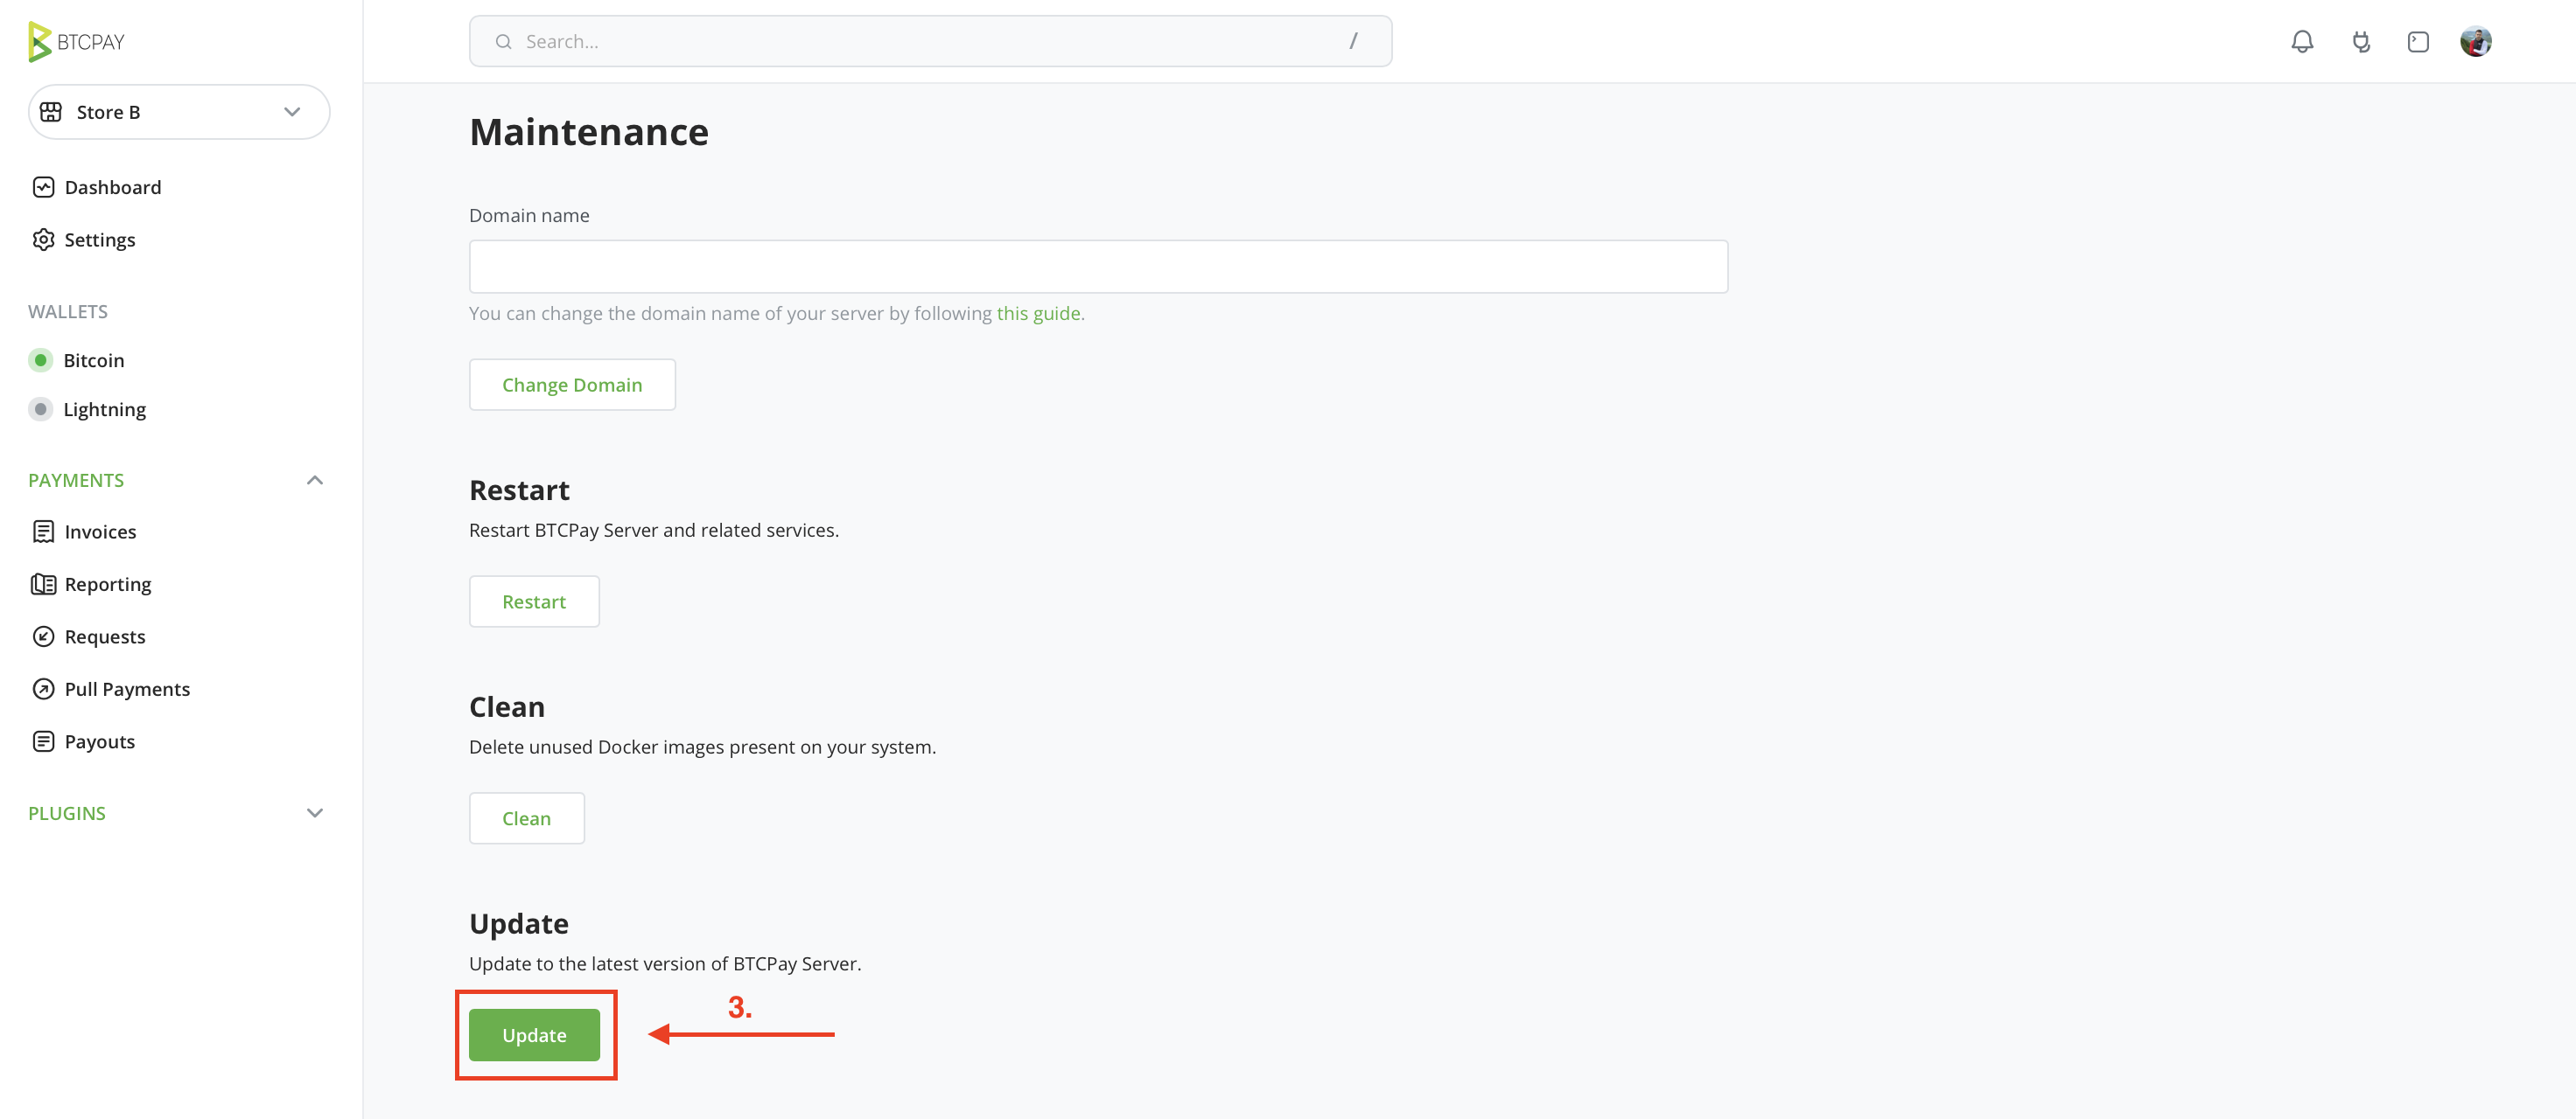The height and width of the screenshot is (1119, 2576).
Task: Collapse the Payments section chevron
Action: (x=314, y=480)
